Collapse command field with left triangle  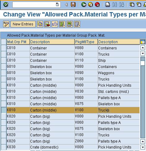66,5
